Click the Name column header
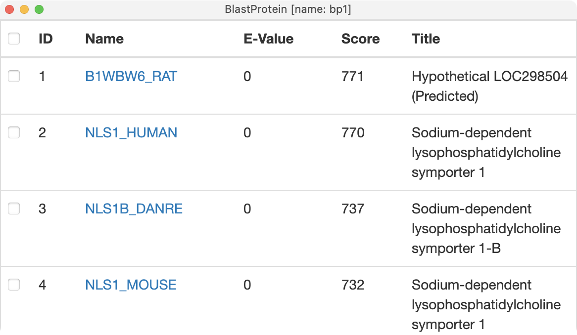 (x=104, y=39)
